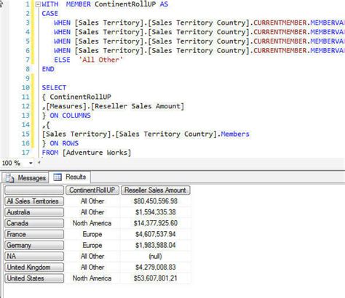Switch to the Messages tab
Screen dimensions: 345x298
click(x=26, y=178)
